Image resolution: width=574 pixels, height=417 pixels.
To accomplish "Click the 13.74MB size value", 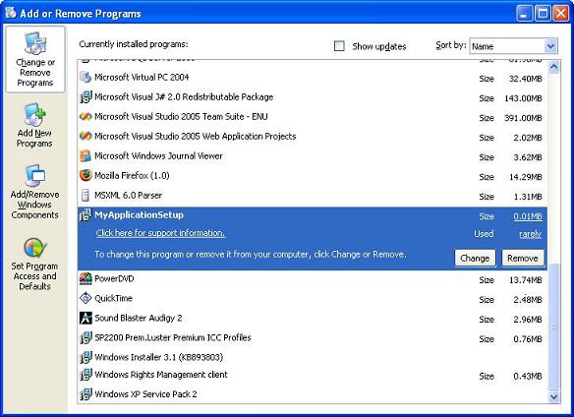I will tap(525, 280).
